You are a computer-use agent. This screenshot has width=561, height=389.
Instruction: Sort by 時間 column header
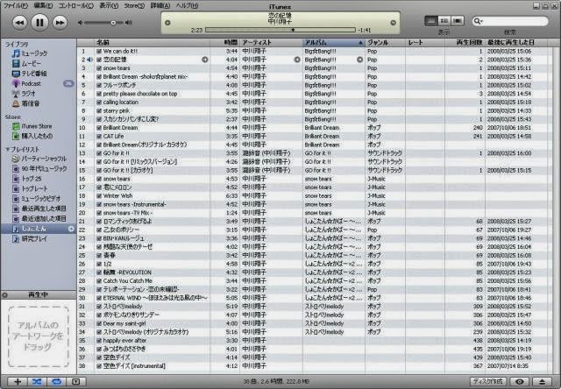pyautogui.click(x=224, y=43)
